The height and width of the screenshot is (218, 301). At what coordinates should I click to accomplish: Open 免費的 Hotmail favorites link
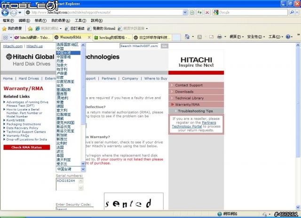pos(102,29)
